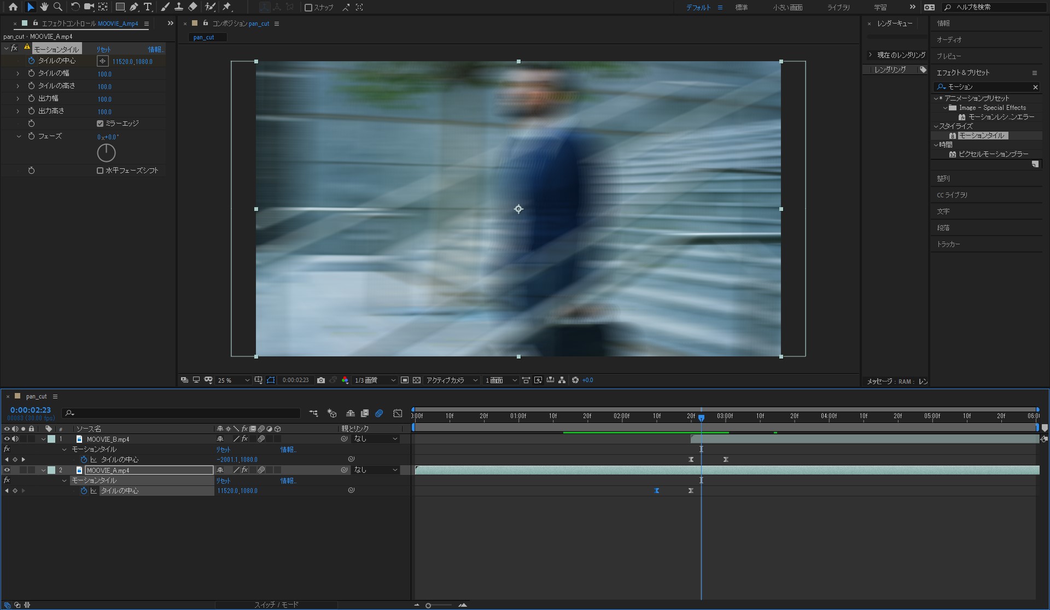Open Motion Tile info on MOOVIE_A.mp4 layer
The image size is (1050, 610).
click(x=288, y=480)
